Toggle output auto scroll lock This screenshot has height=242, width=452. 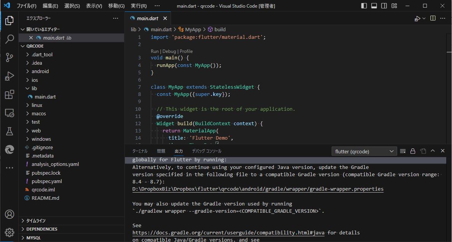(x=413, y=151)
